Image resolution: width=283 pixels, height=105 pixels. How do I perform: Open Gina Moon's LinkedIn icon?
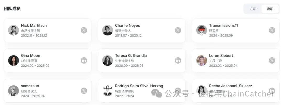[84, 60]
